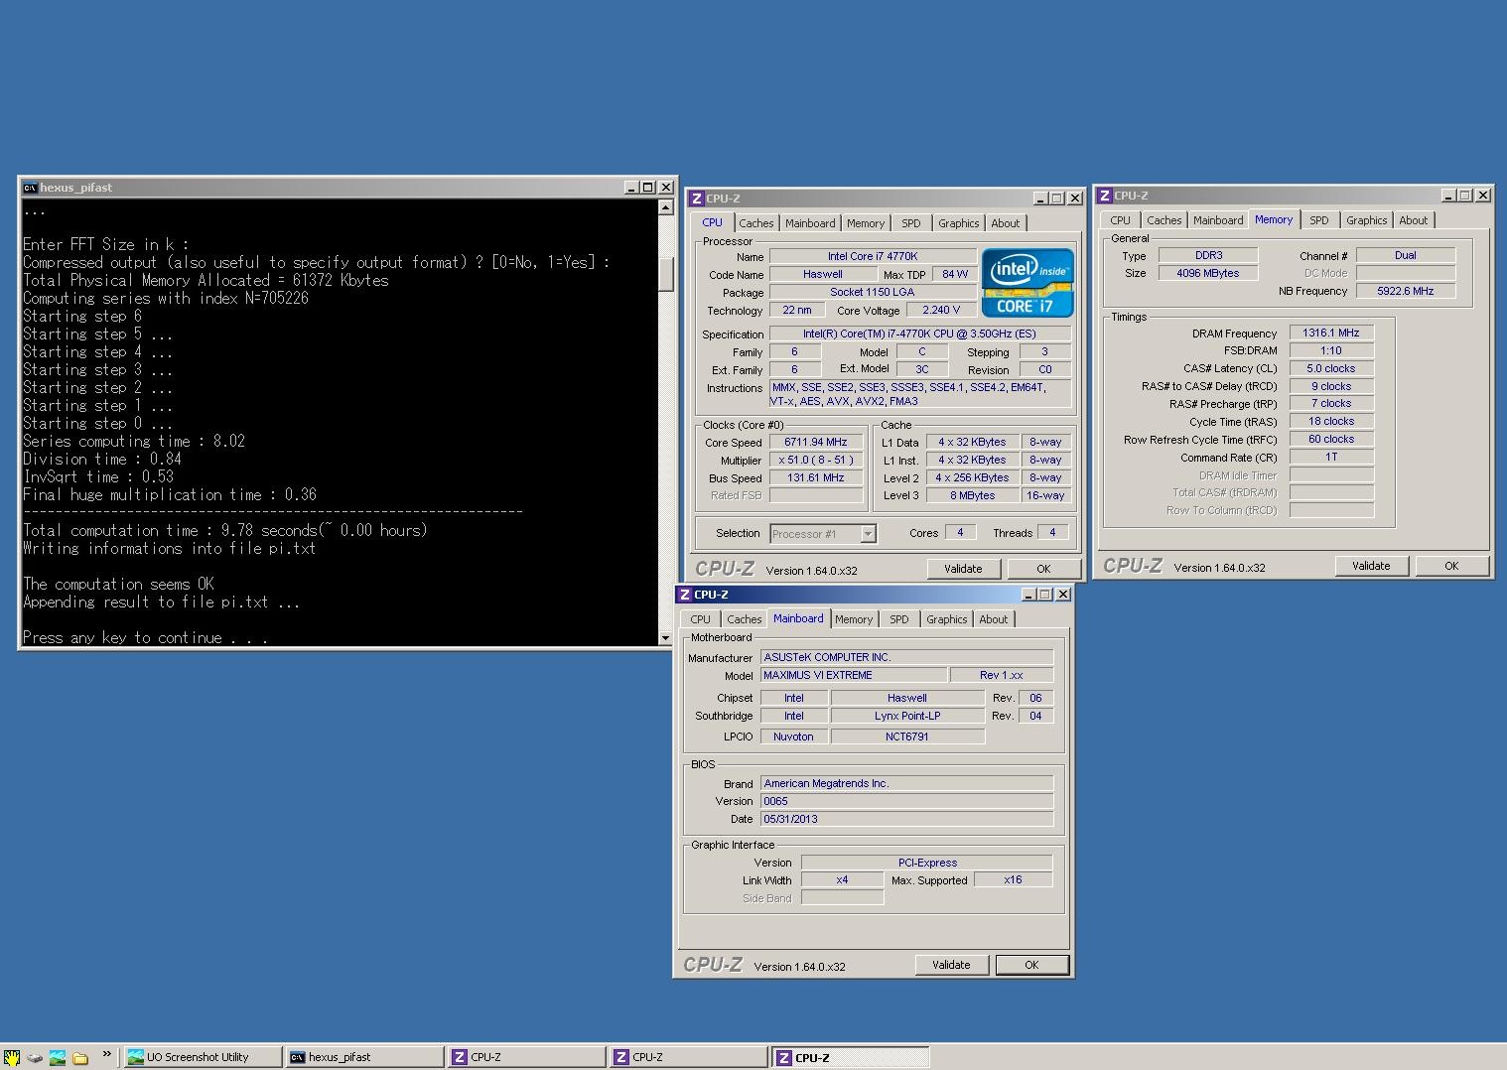Click the Southbridge value Lynx Point-LP

pos(907,716)
